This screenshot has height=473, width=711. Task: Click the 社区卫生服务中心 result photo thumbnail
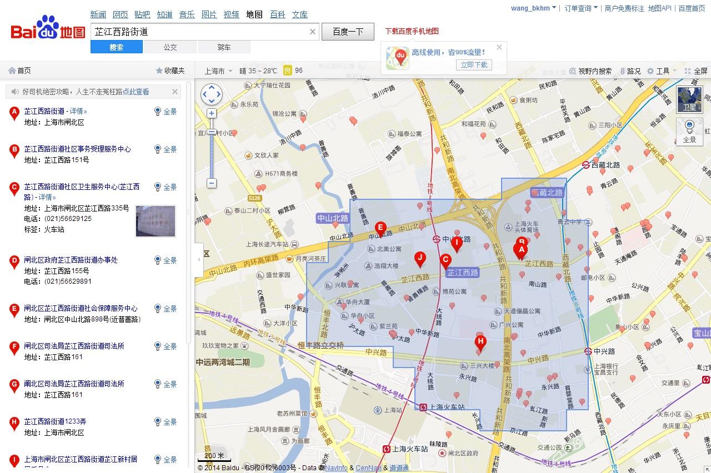click(x=156, y=221)
